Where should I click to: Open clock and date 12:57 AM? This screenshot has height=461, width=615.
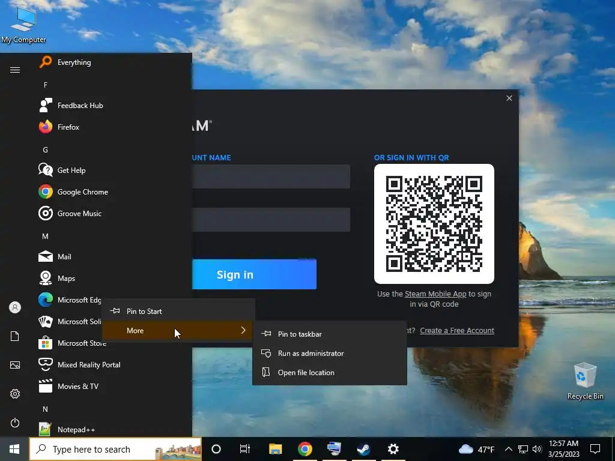coord(563,449)
